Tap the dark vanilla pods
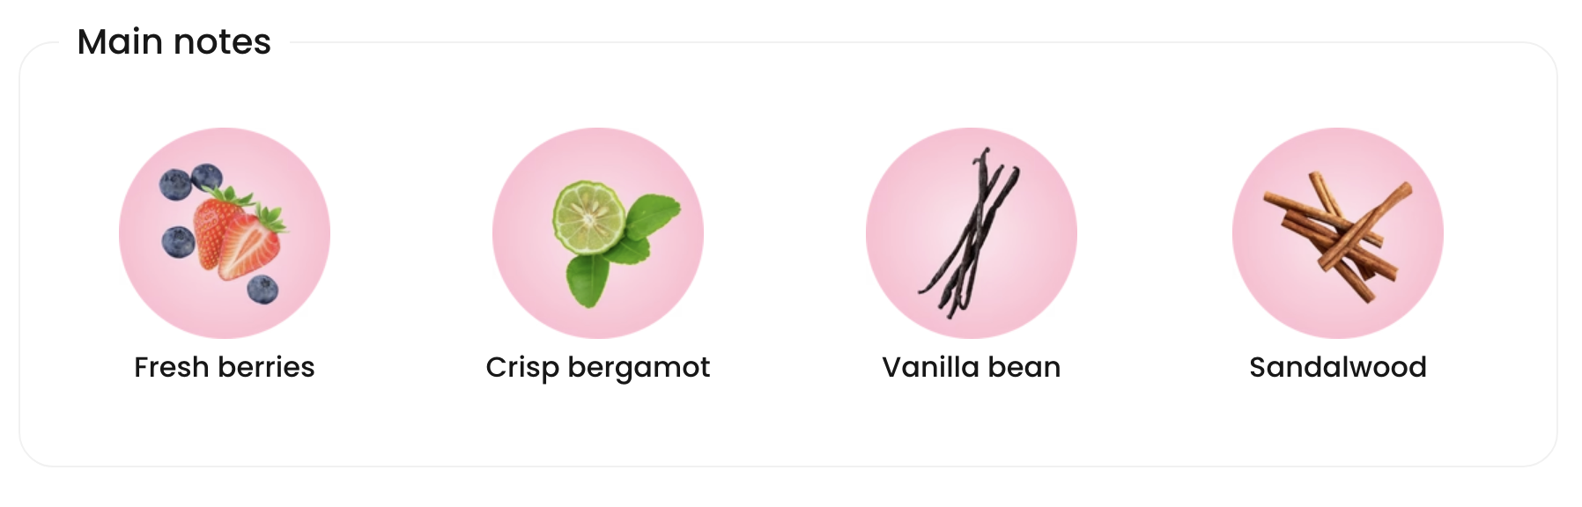Image resolution: width=1582 pixels, height=507 pixels. click(970, 233)
